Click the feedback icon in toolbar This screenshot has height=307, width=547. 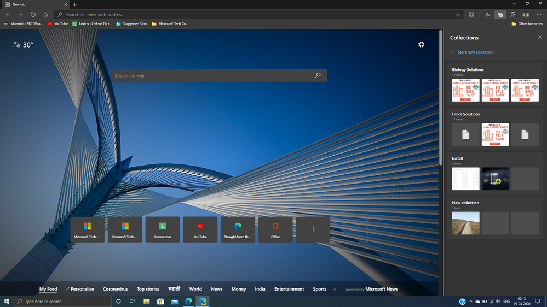click(x=513, y=15)
